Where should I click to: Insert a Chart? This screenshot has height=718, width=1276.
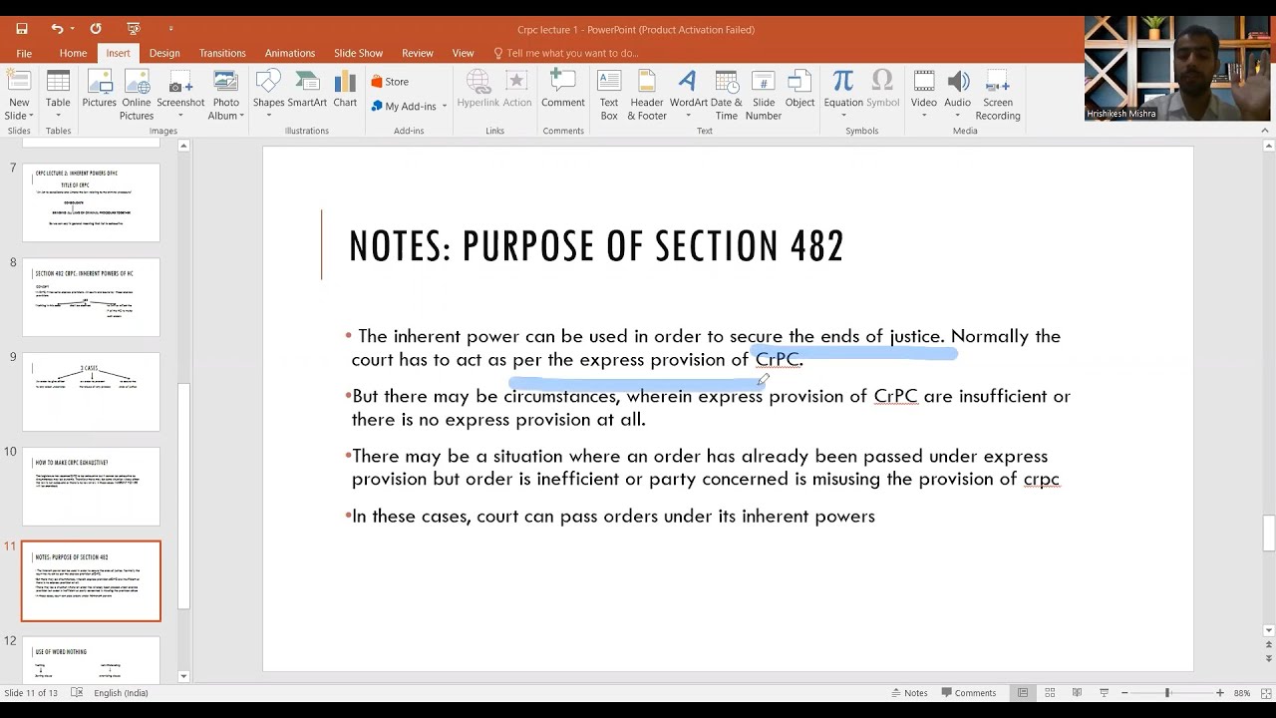coord(345,89)
